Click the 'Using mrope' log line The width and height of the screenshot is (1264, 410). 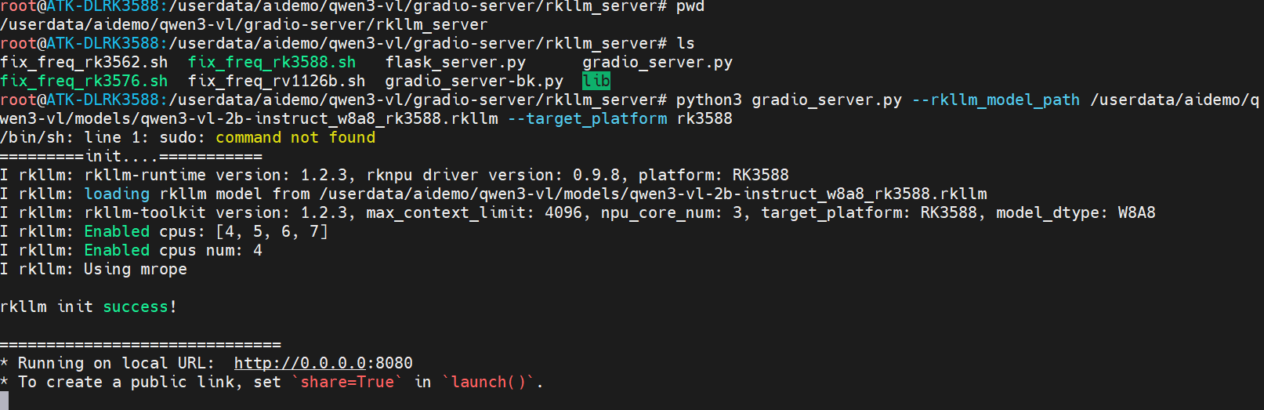coord(93,269)
